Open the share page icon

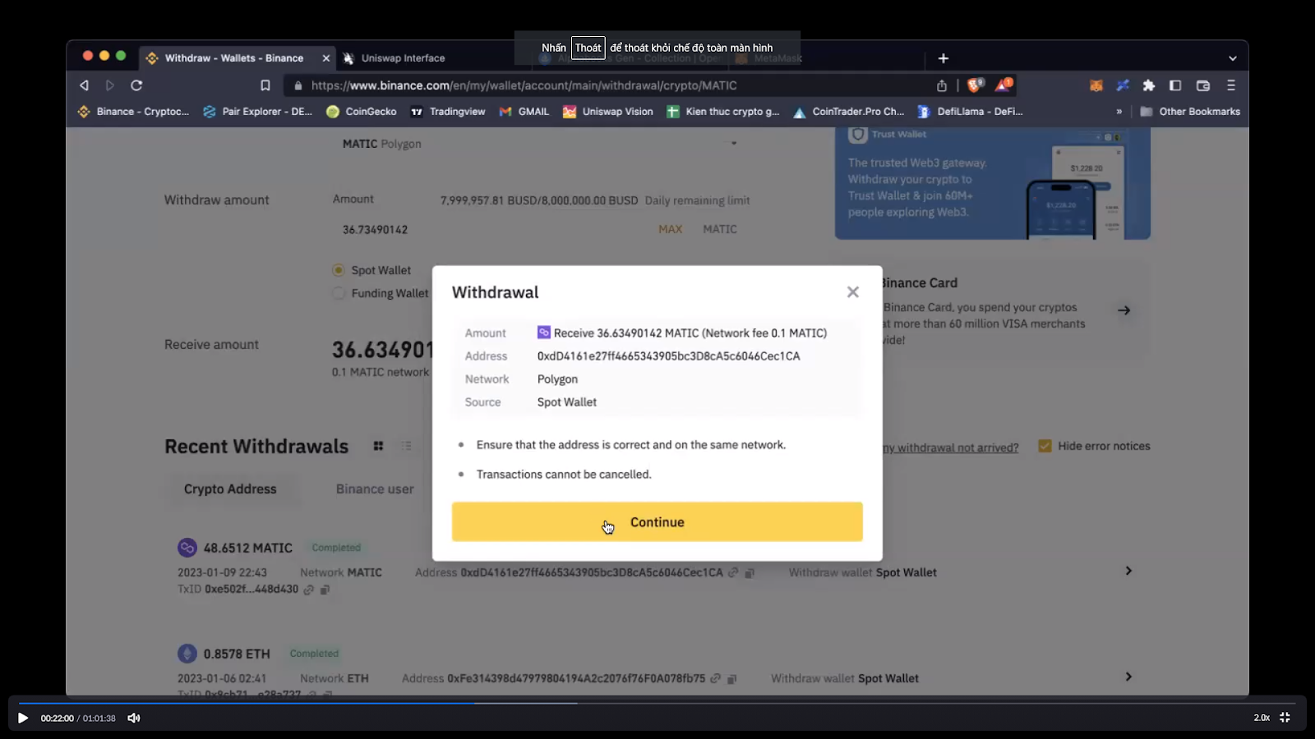tap(942, 85)
